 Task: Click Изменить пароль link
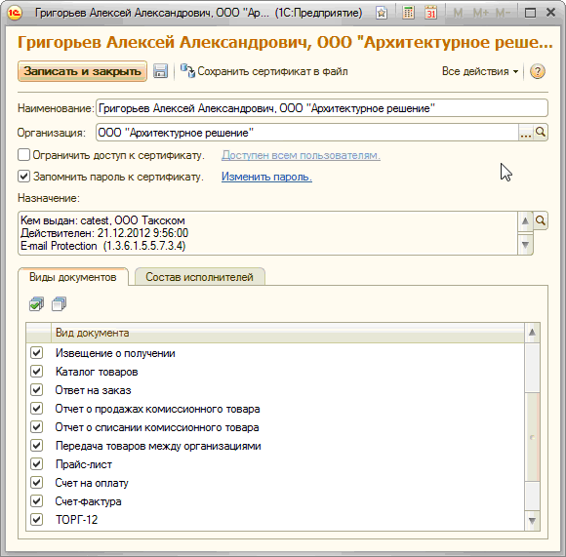(266, 177)
